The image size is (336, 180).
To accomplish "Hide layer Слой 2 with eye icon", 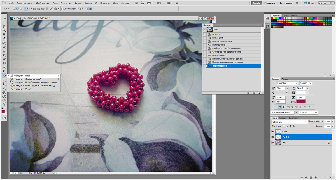I will point(273,131).
